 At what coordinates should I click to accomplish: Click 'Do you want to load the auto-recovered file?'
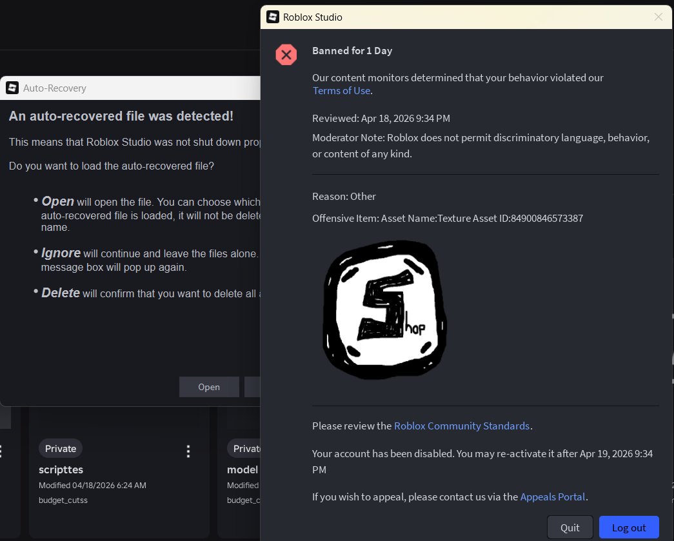click(x=112, y=166)
